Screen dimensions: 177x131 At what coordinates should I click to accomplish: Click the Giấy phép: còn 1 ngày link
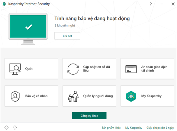click(x=160, y=128)
